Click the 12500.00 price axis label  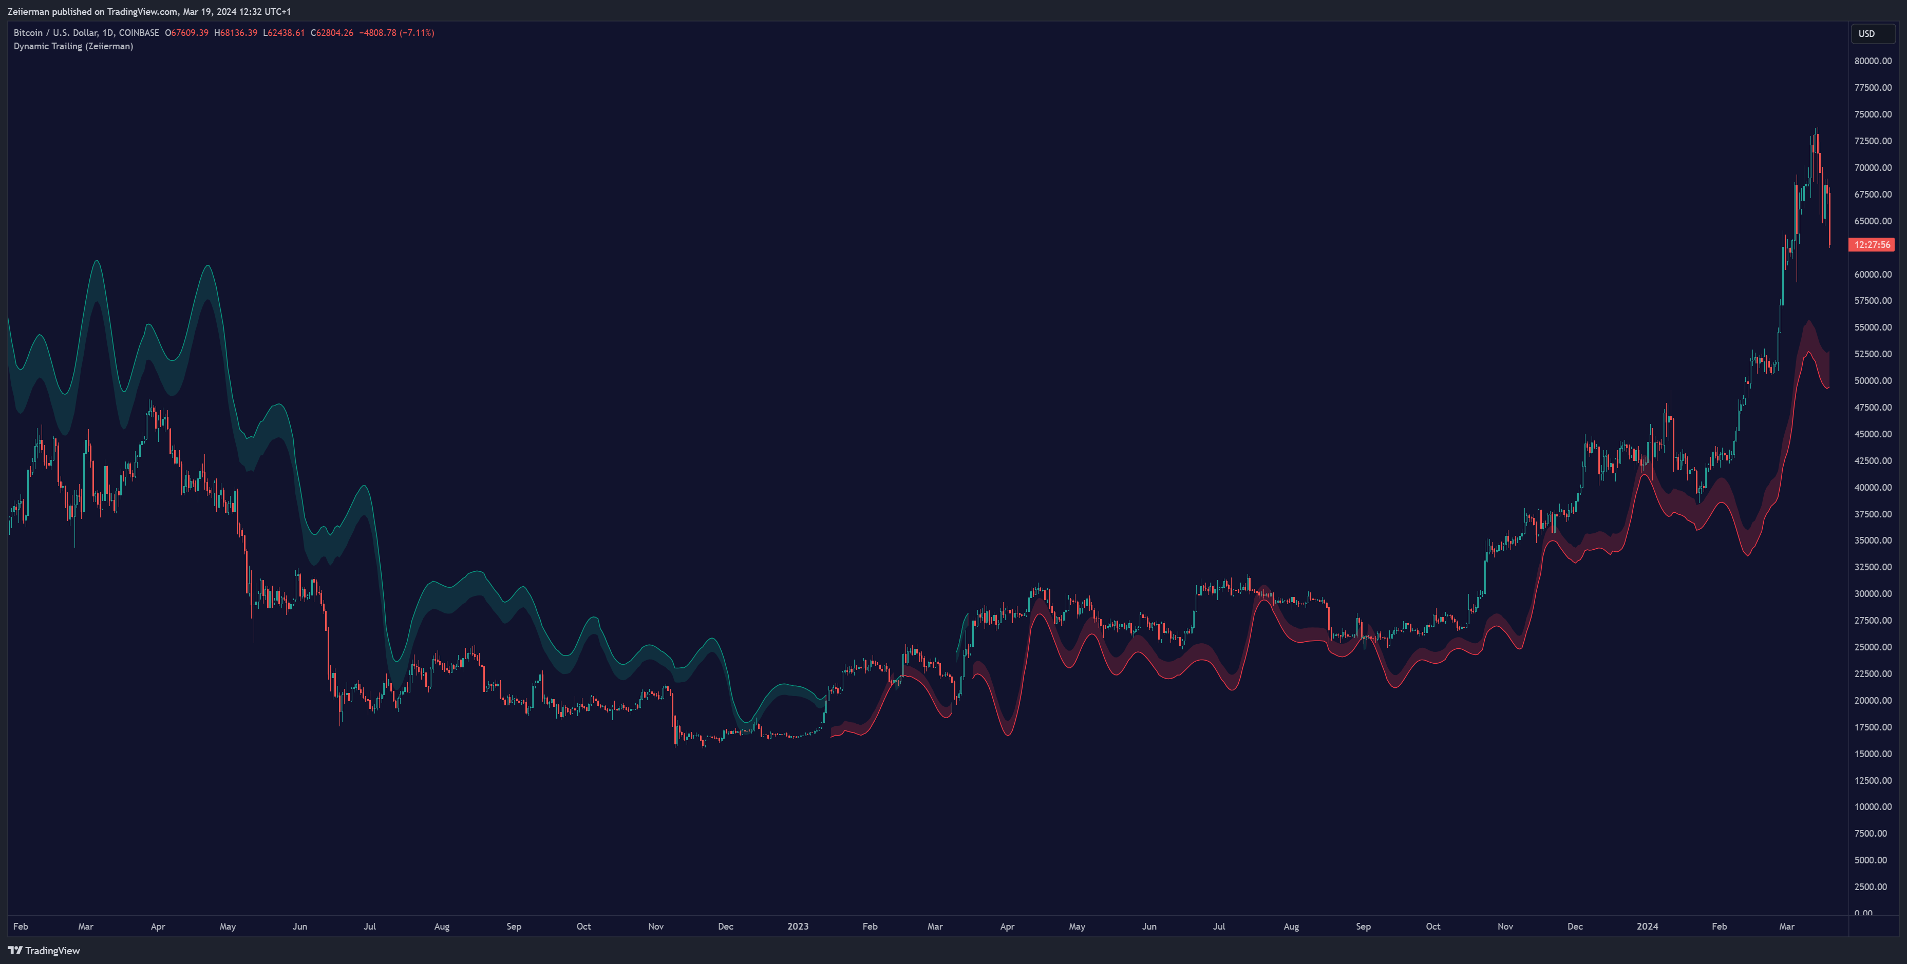[x=1873, y=781]
